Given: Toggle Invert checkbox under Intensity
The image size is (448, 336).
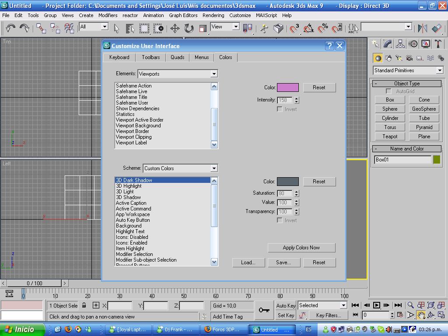Looking at the screenshot, I should [280, 109].
